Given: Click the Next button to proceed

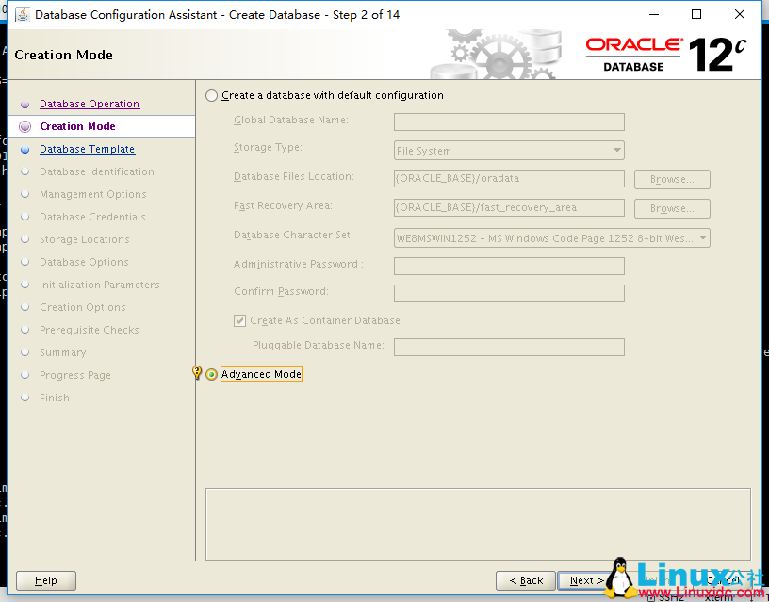Looking at the screenshot, I should pyautogui.click(x=584, y=580).
